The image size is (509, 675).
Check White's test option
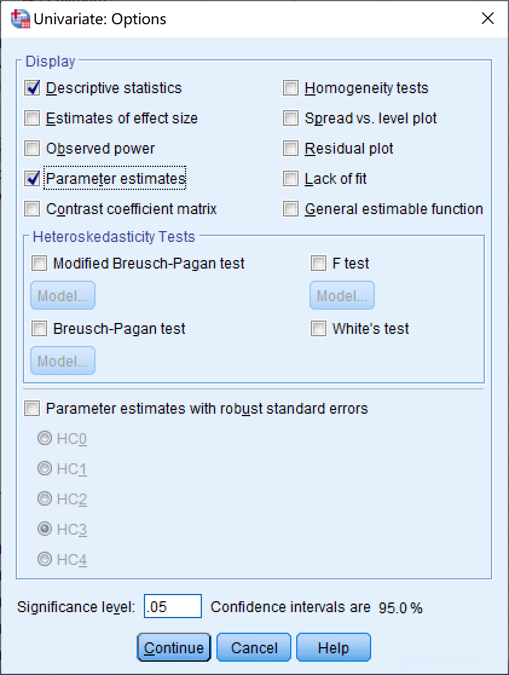[x=319, y=329]
